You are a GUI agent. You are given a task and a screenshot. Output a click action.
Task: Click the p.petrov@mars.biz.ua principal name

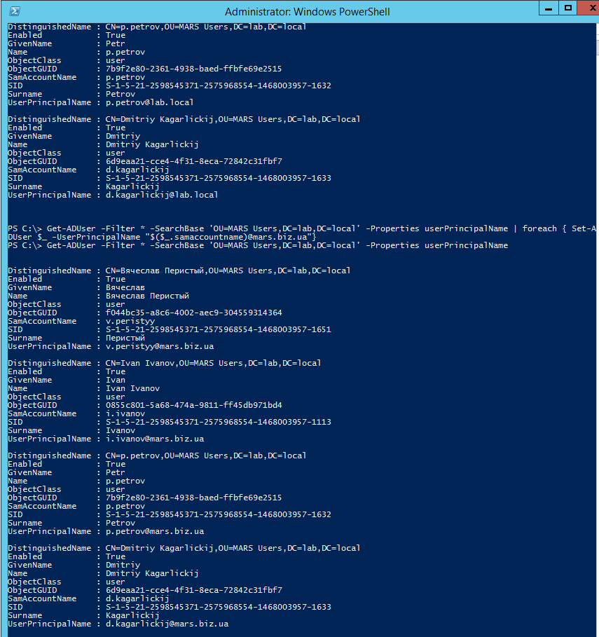click(155, 531)
